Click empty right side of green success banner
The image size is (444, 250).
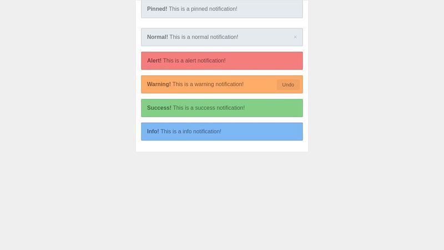(x=277, y=108)
